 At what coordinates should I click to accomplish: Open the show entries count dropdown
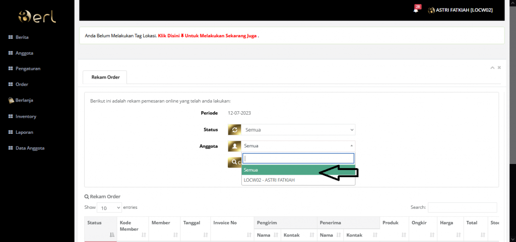pyautogui.click(x=109, y=207)
